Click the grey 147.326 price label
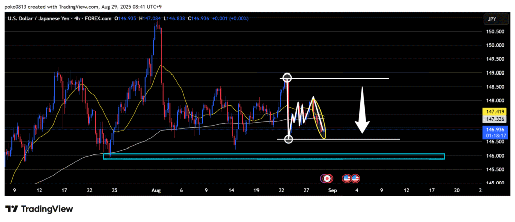This screenshot has width=515, height=222. (x=493, y=119)
